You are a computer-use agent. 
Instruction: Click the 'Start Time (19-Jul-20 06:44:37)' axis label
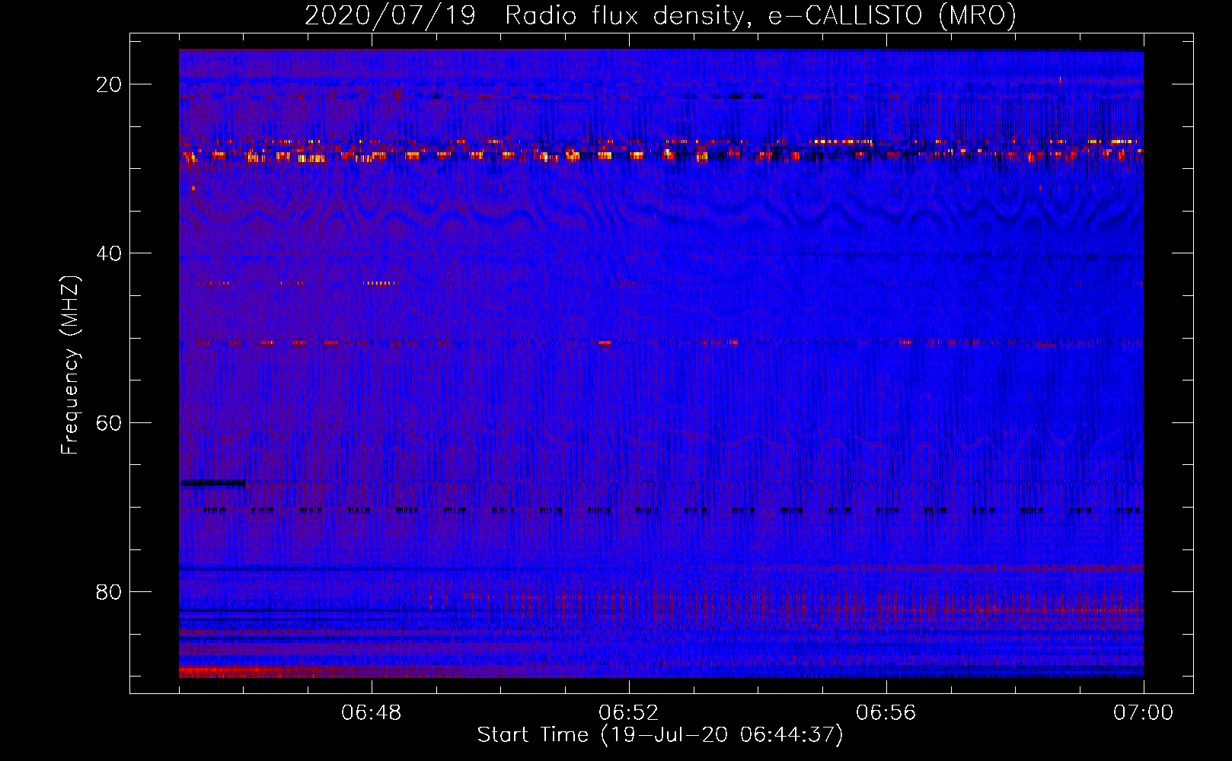pyautogui.click(x=660, y=735)
